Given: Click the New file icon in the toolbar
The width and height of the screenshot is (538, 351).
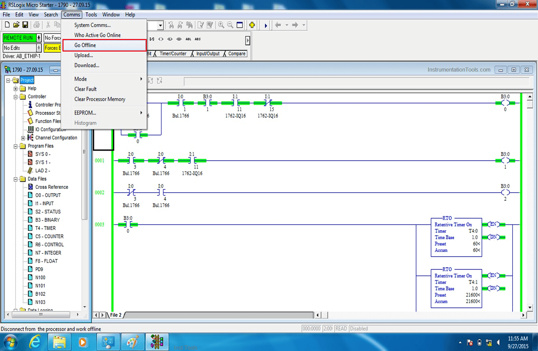Looking at the screenshot, I should click(x=7, y=25).
